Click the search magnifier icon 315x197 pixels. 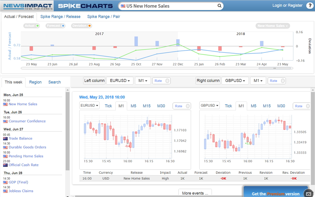(219, 6)
